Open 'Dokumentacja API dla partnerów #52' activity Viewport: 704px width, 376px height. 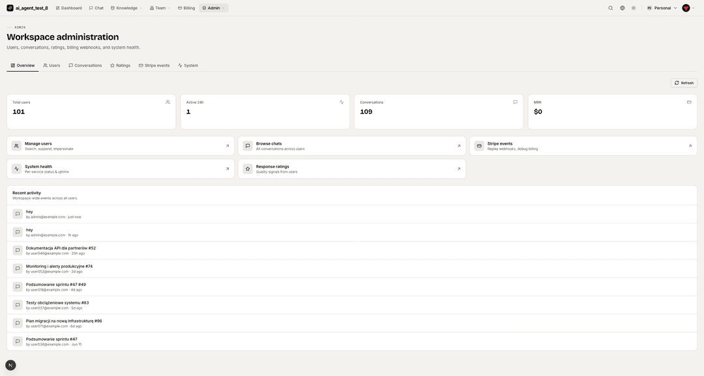(x=352, y=250)
